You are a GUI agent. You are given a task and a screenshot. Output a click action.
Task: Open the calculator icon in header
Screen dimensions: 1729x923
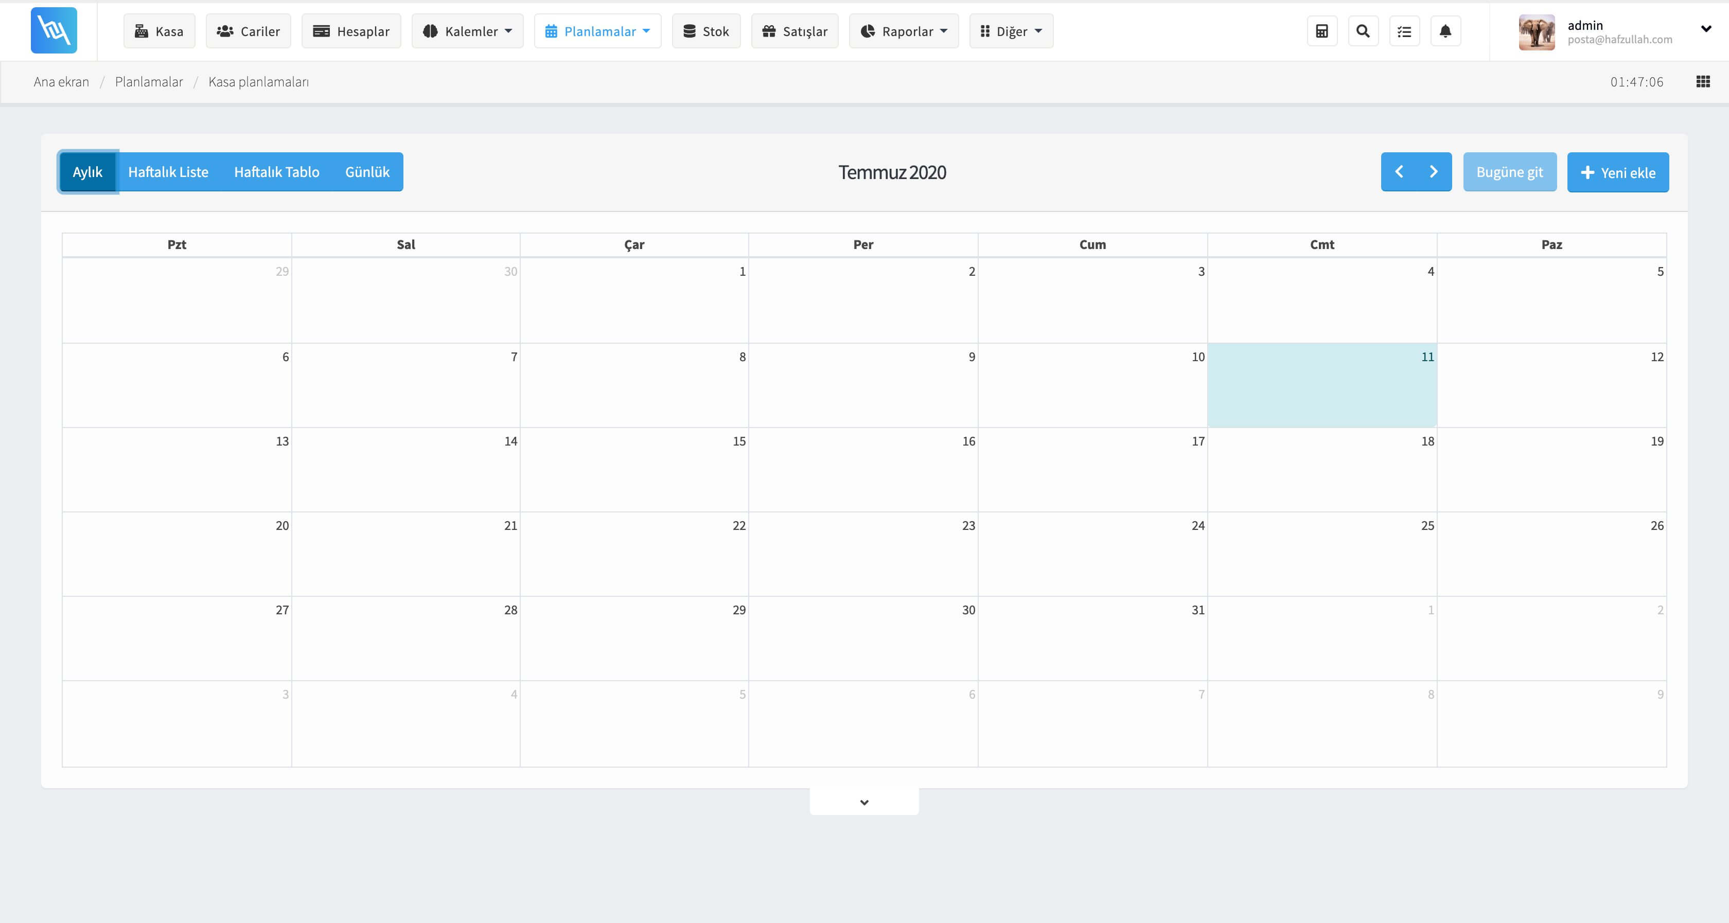point(1321,31)
